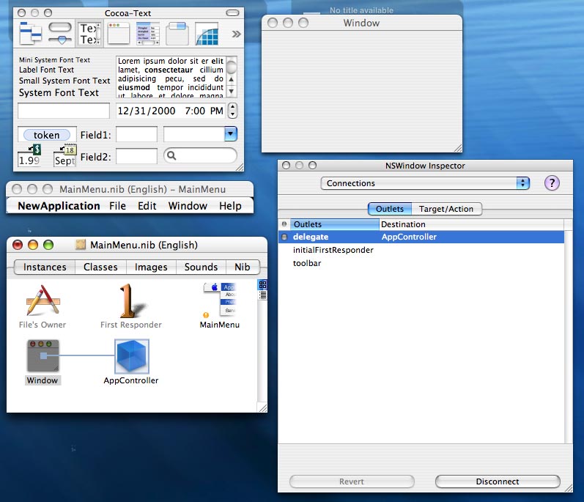Click the empty text field under System Font Text
Screen dimensions: 584x502
[64, 111]
